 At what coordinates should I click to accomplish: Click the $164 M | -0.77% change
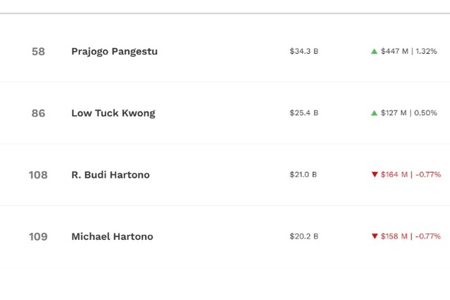tap(411, 174)
